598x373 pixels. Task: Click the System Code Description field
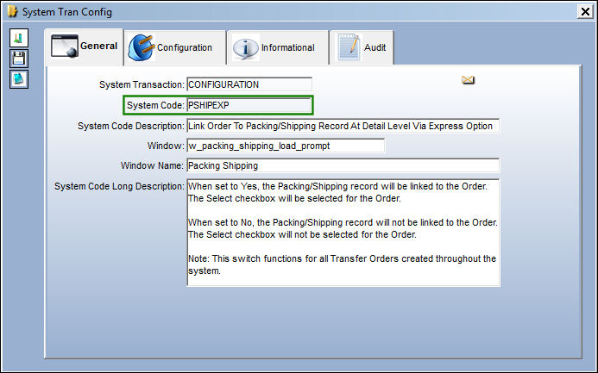point(343,126)
